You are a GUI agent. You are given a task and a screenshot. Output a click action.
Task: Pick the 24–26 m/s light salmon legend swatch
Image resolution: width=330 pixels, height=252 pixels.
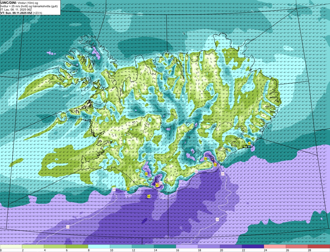pos(275,247)
